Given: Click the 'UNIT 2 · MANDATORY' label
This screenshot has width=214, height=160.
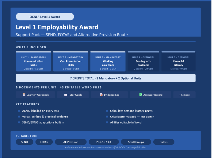Looking at the screenshot, I should tap(71, 58).
